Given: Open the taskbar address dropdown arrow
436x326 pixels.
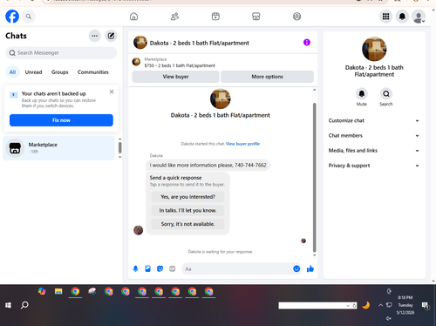Looking at the screenshot, I should tap(348, 306).
